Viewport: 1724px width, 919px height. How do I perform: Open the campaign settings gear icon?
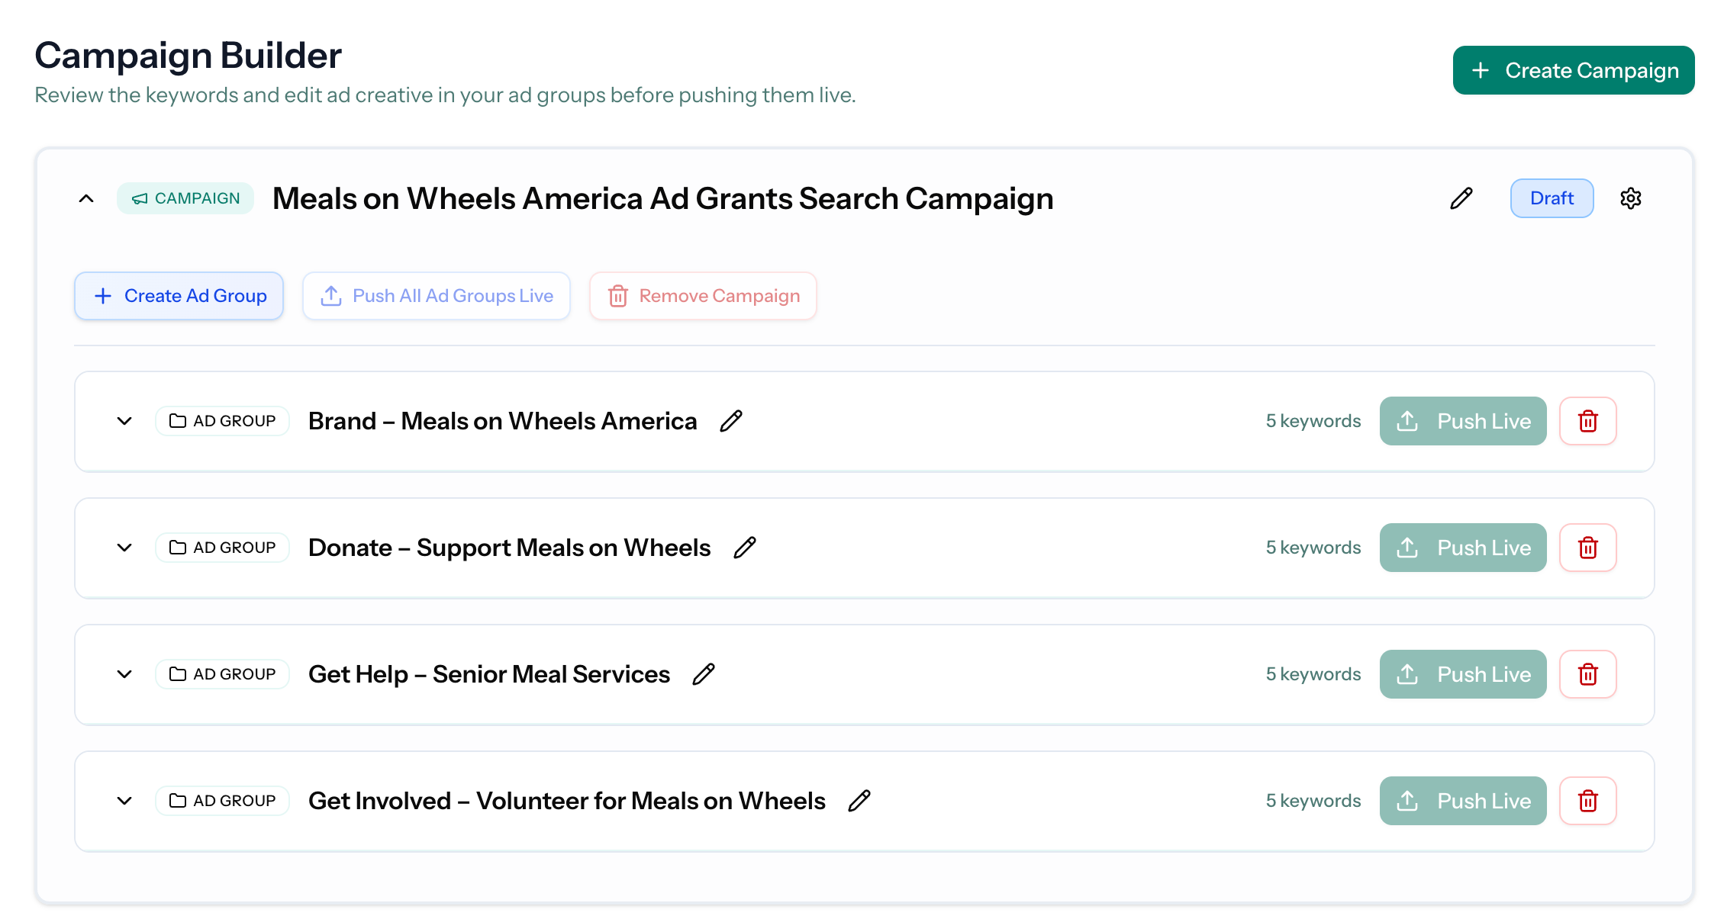1630,198
